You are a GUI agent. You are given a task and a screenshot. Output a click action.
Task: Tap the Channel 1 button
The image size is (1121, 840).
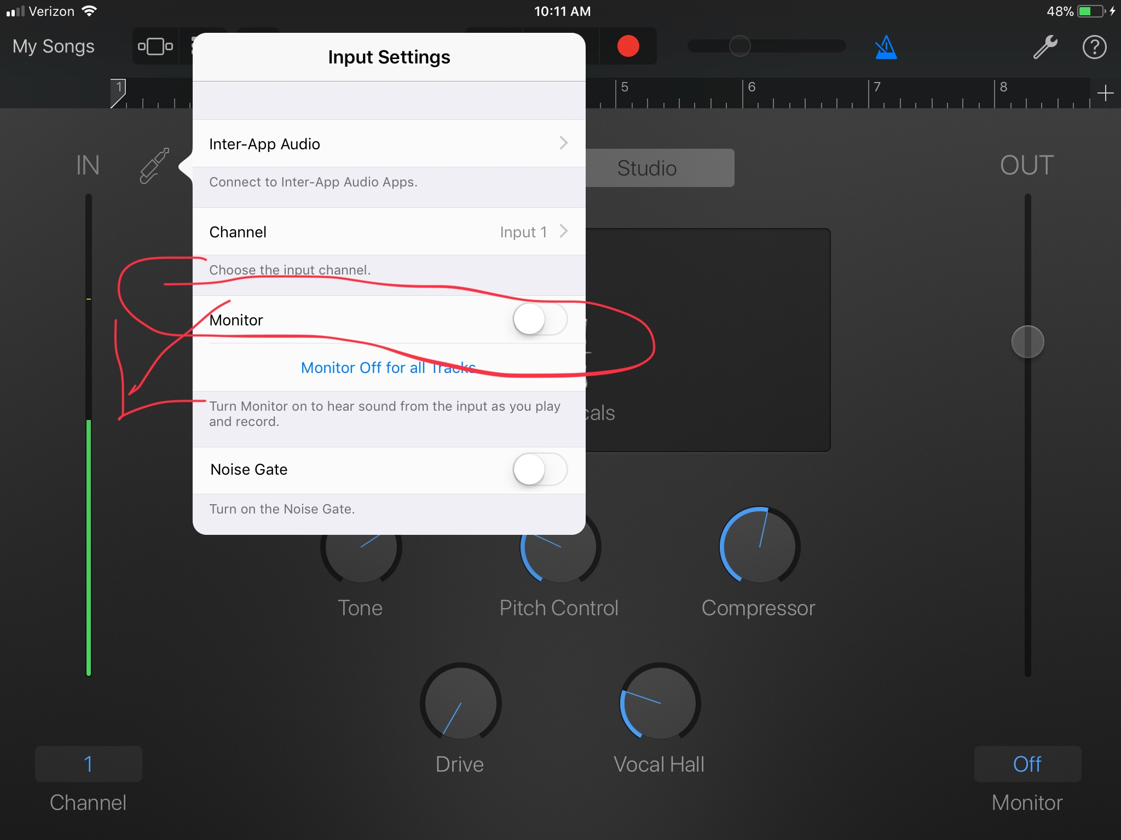[89, 763]
